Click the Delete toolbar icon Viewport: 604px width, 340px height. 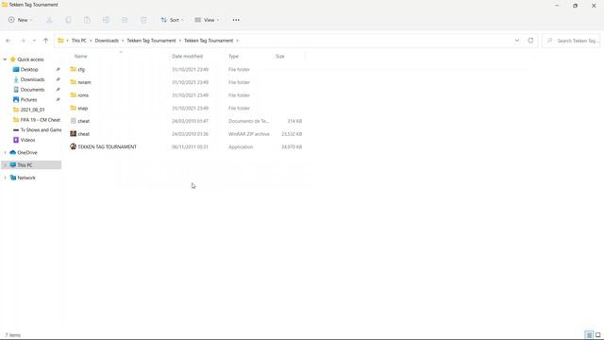pos(143,20)
